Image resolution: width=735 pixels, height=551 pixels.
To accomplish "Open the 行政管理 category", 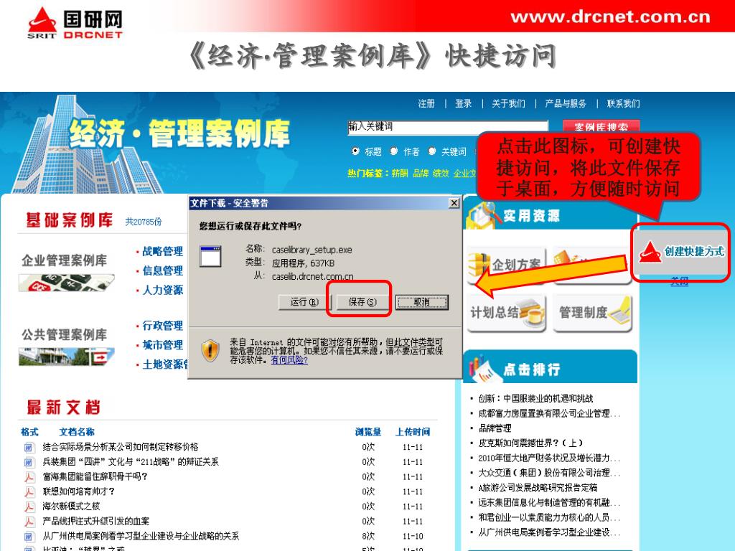I will coord(162,326).
